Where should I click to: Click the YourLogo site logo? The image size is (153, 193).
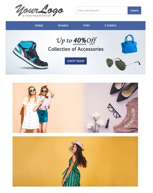click(x=39, y=11)
